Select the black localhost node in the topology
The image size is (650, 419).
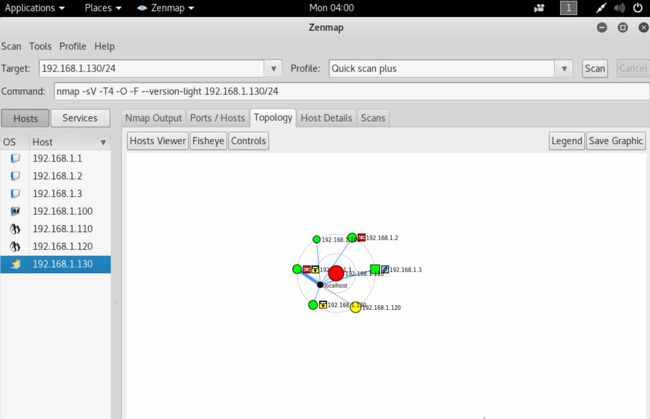pos(320,284)
